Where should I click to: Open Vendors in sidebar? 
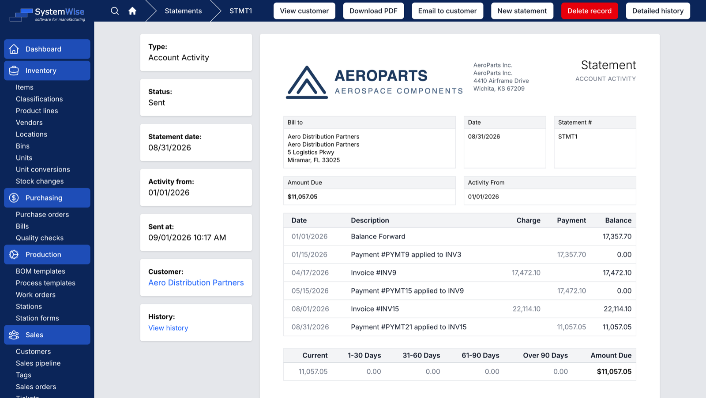point(29,123)
